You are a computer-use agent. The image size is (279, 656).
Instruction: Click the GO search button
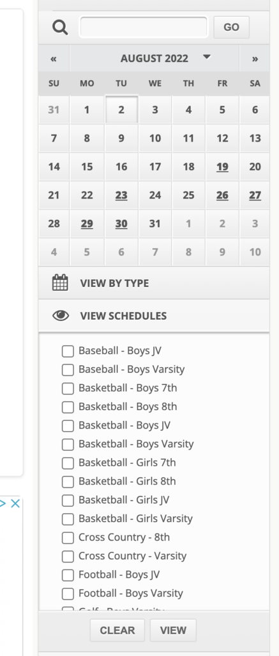[232, 27]
